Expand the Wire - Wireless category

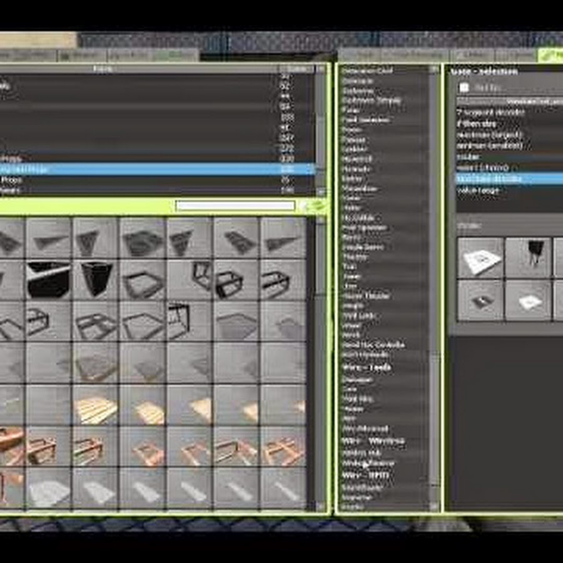[373, 441]
